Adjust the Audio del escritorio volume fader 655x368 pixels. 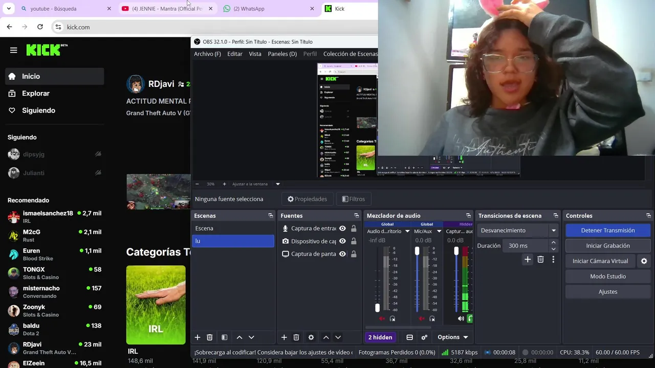point(378,308)
